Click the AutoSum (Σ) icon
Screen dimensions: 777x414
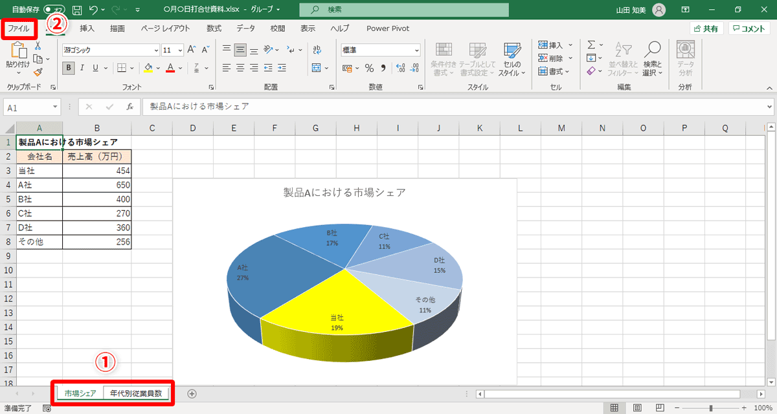592,44
